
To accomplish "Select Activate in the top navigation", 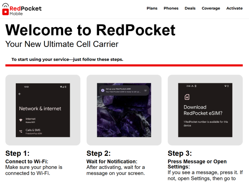I will click(x=234, y=8).
